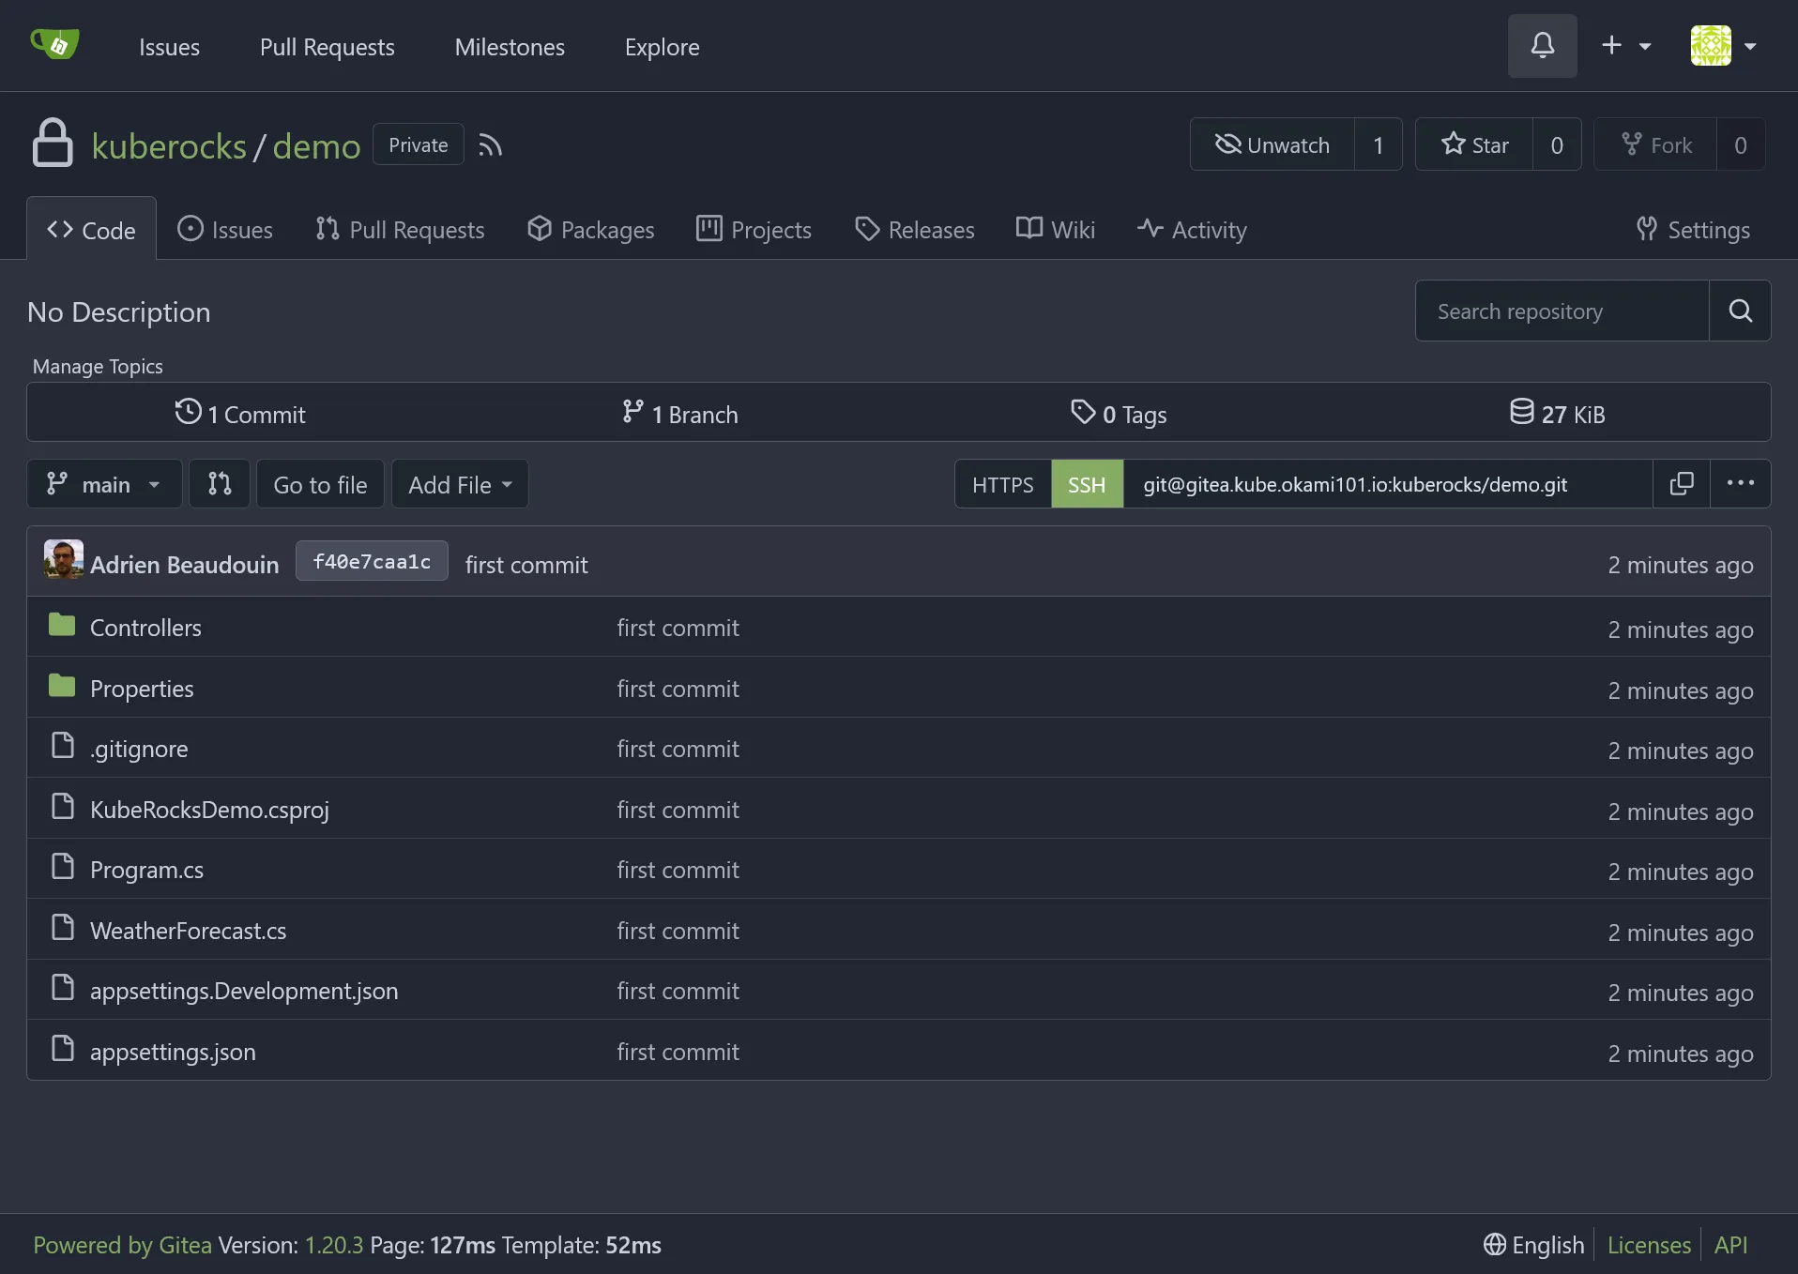
Task: Star the demo repository
Action: point(1474,145)
